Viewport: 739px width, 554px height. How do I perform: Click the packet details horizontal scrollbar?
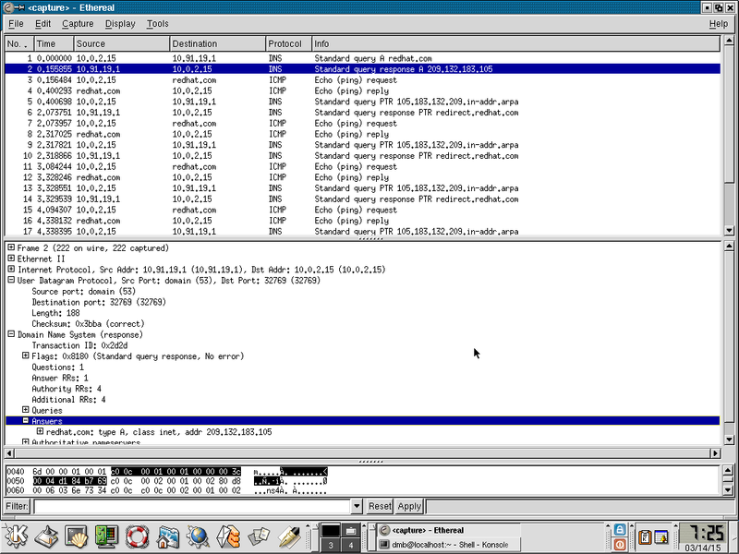[x=362, y=453]
